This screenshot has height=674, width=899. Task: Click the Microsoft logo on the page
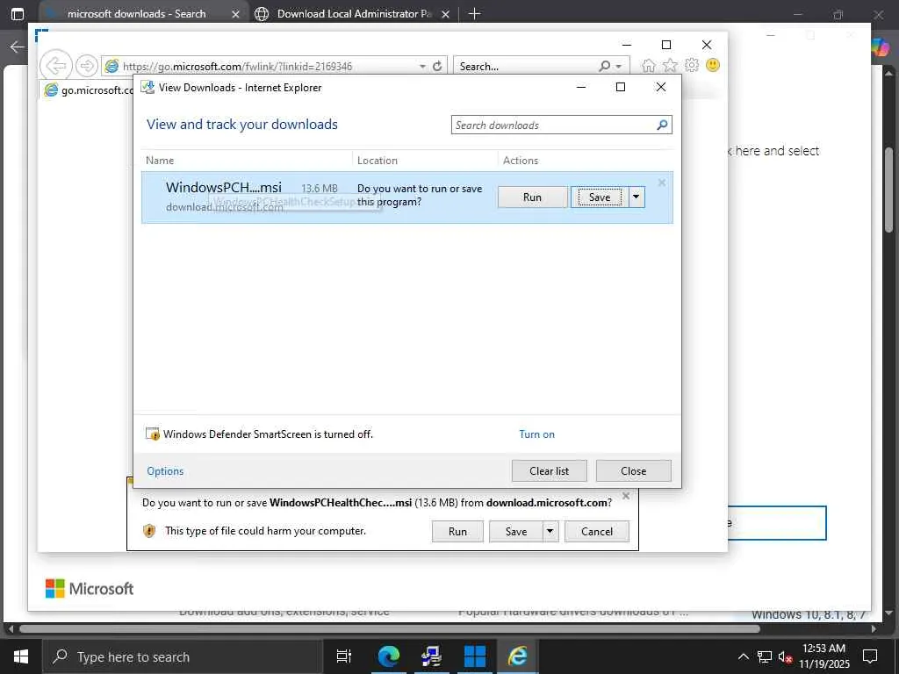point(90,589)
